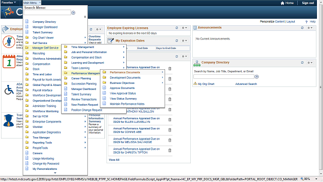This screenshot has width=323, height=182.
Task: Delete the CONNIE ABE appraisal notification
Action: 170,130
